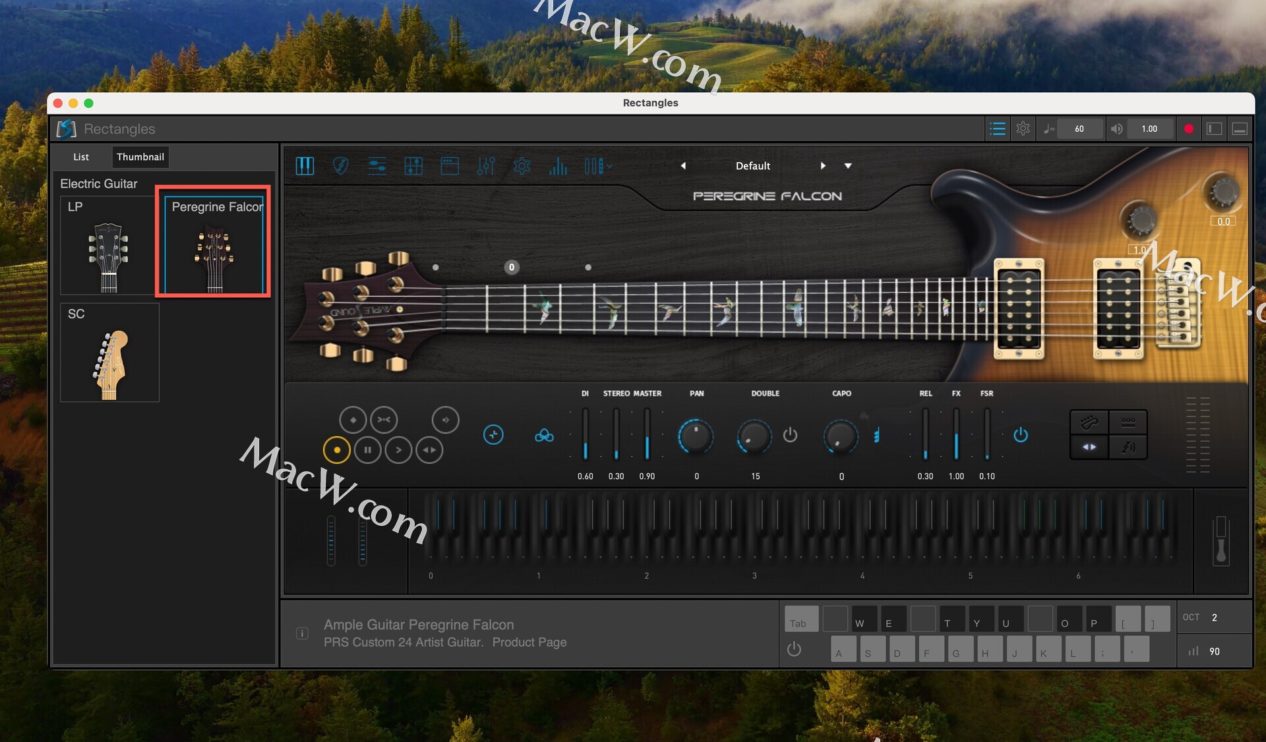
Task: Go to previous preset arrow
Action: pos(683,166)
